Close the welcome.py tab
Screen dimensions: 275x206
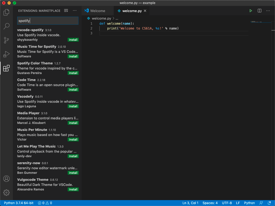(x=145, y=11)
